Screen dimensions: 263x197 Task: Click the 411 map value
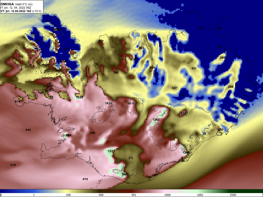(194, 68)
